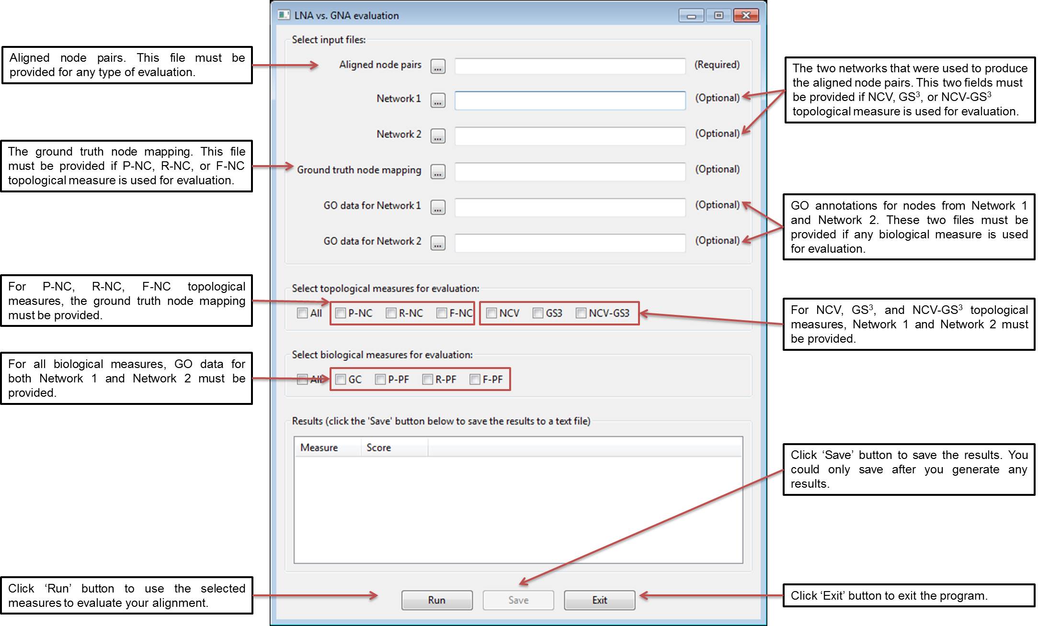1038x626 pixels.
Task: Click the browse button beside Network 2
Action: point(438,136)
